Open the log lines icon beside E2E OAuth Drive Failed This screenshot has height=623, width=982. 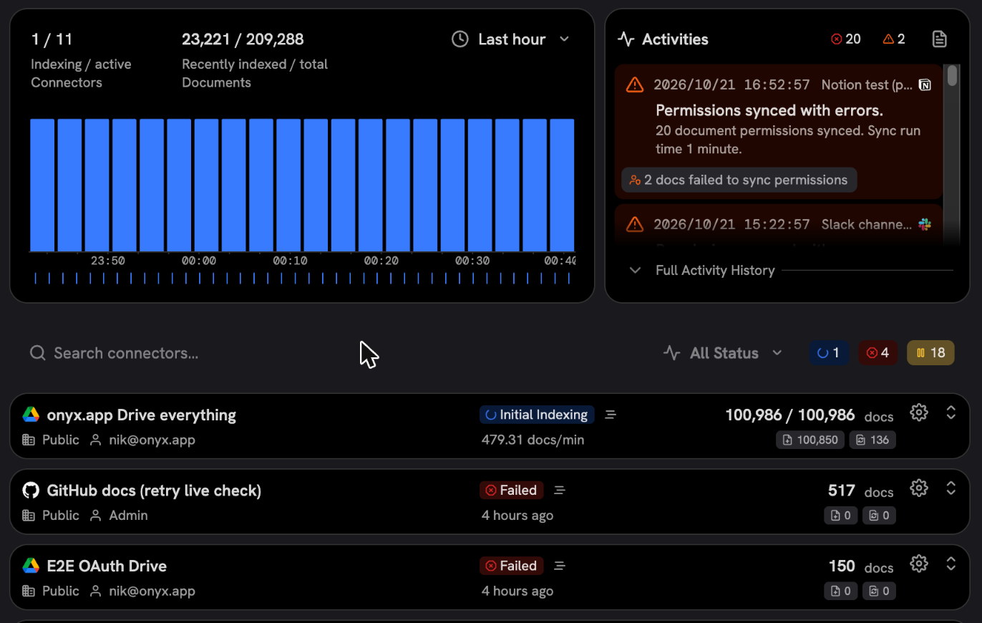pyautogui.click(x=560, y=566)
